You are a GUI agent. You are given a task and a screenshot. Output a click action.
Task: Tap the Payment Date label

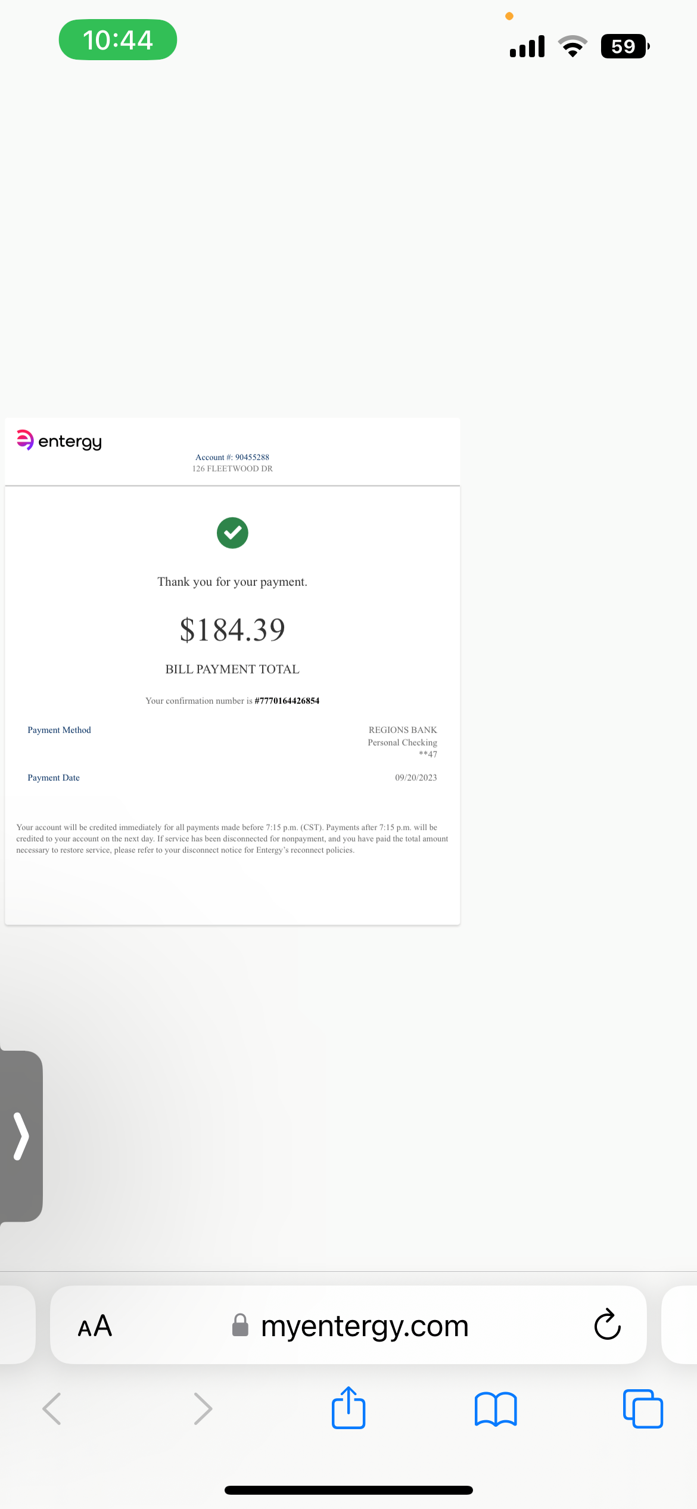click(54, 778)
